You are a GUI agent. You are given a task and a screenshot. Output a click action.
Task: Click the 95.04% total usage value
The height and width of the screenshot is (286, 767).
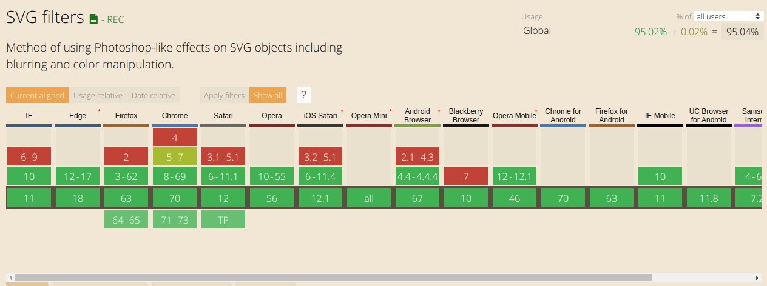click(742, 32)
